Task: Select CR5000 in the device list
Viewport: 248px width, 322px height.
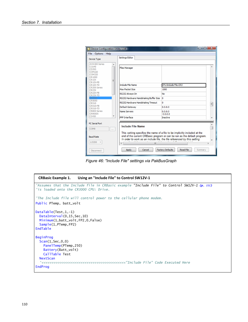Action: [93, 101]
